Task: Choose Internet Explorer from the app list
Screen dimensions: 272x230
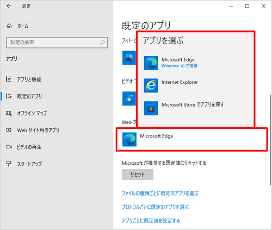Action: point(195,85)
